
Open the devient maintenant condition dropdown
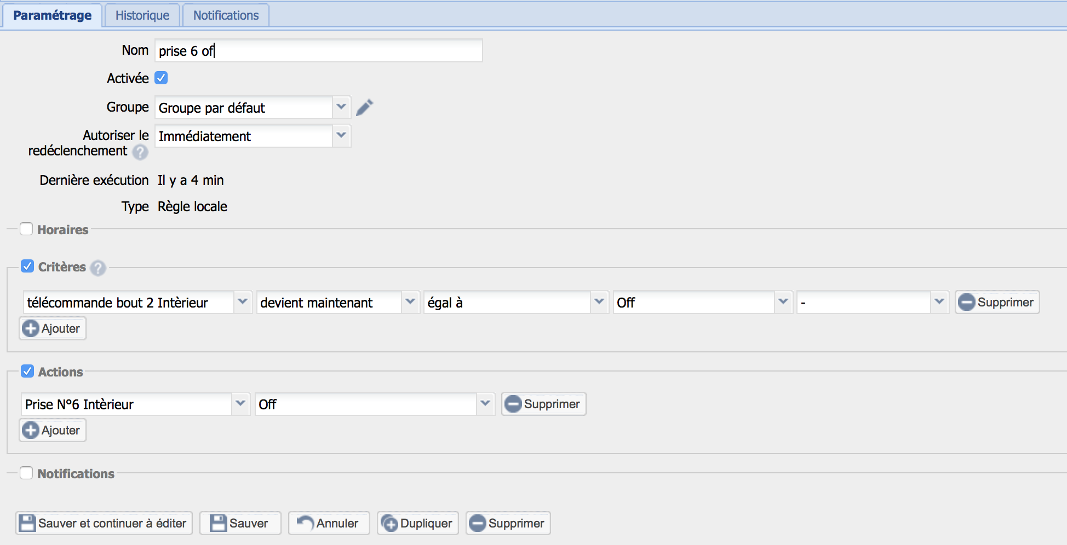[337, 302]
